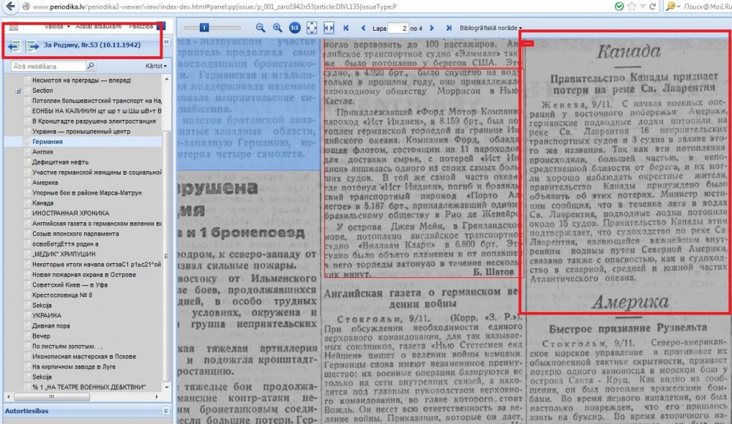The width and height of the screenshot is (732, 424).
Task: Open the Kārtot sort dropdown
Action: click(156, 66)
